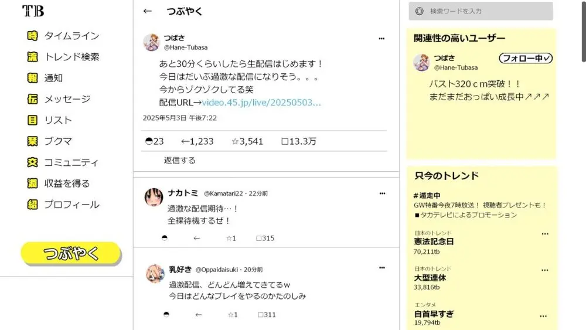Image resolution: width=586 pixels, height=330 pixels.
Task: Toggle the フォロー中 follow button
Action: coord(526,58)
